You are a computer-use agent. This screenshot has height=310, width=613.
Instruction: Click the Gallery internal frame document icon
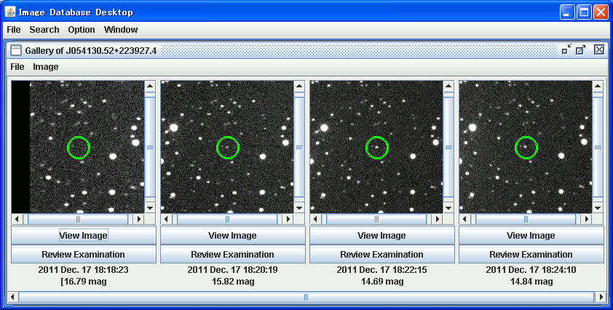[x=15, y=50]
